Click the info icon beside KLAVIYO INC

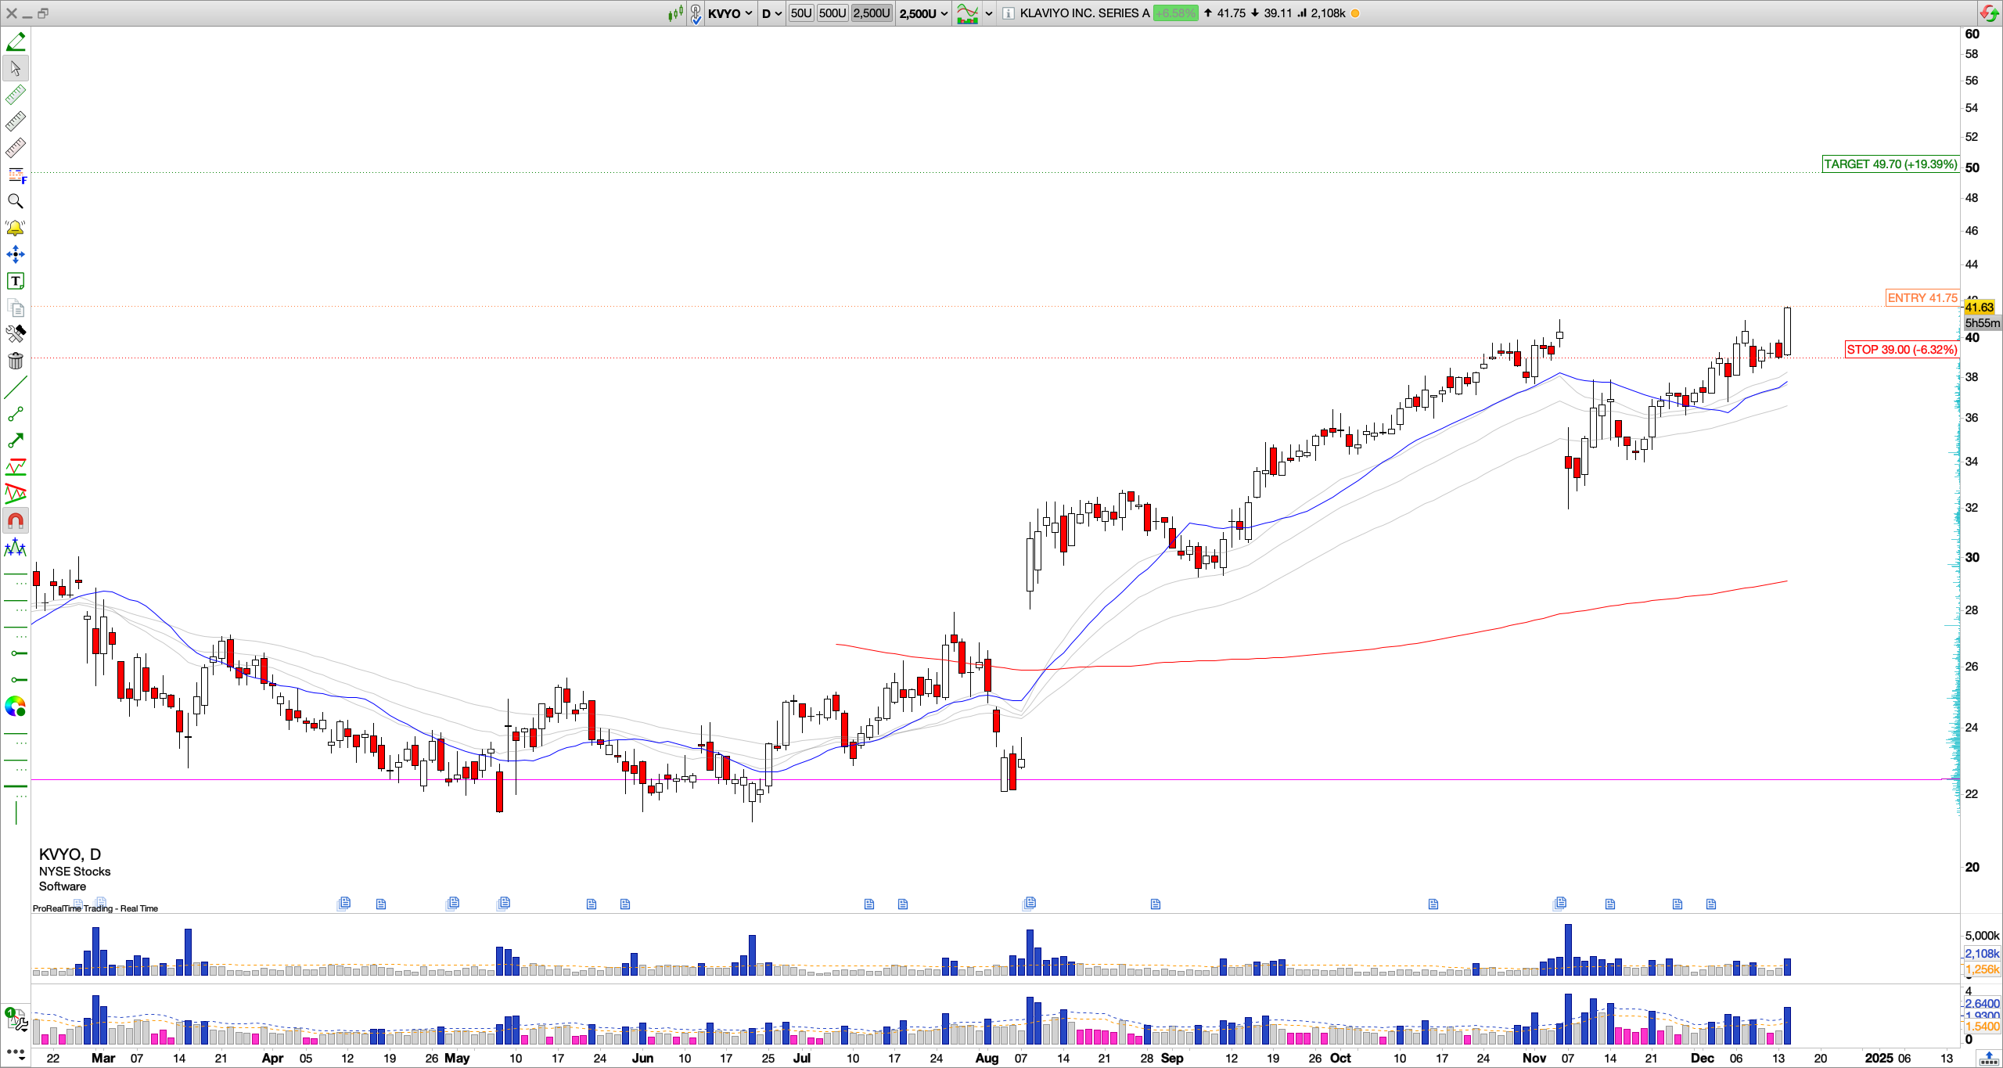click(x=1009, y=13)
